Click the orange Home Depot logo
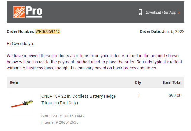This screenshot has height=131, width=191. pos(19,12)
